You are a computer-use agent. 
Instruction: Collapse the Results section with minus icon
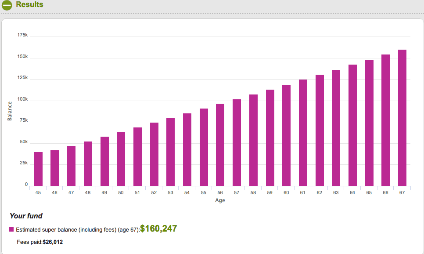(7, 5)
